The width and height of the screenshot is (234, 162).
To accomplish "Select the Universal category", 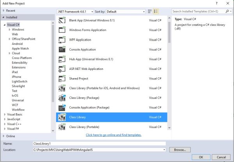I will point(18,100).
